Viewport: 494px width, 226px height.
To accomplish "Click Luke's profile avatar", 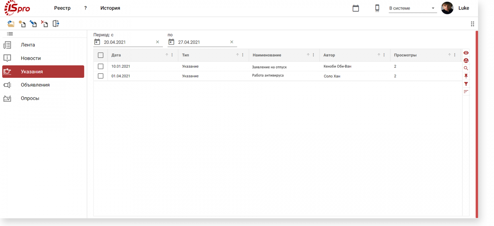I will 447,8.
